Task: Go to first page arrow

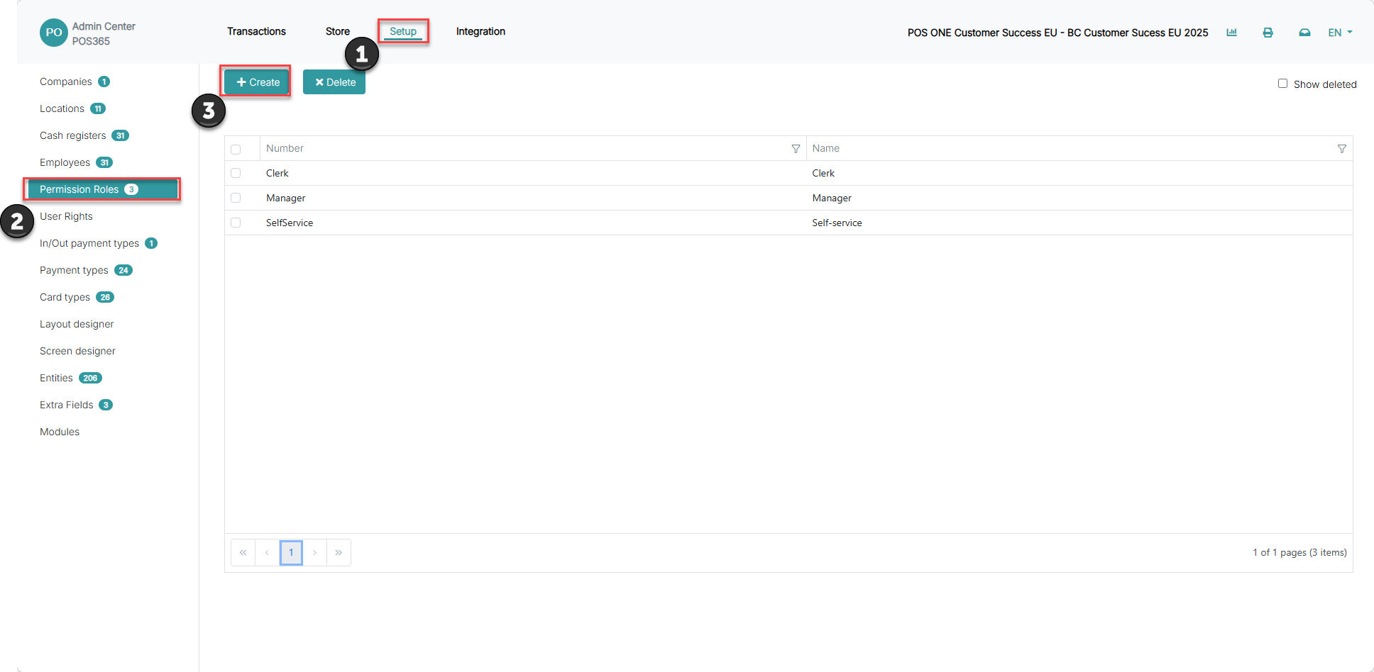Action: pos(243,553)
